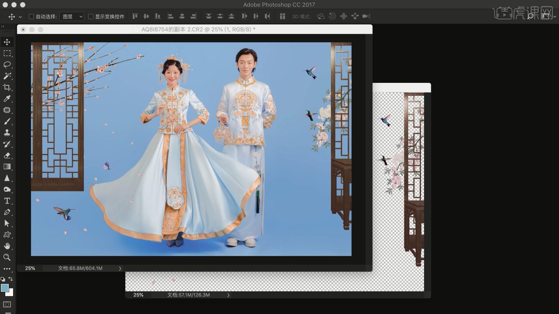Screen dimensions: 559x314
Task: Reset default foreground and background colors
Action: 3,279
